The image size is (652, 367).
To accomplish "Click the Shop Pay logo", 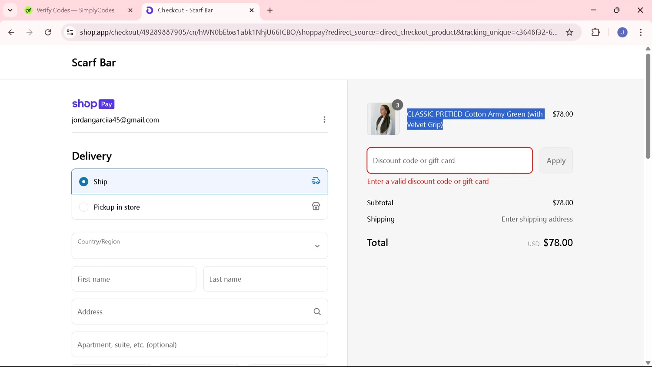I will 93,104.
